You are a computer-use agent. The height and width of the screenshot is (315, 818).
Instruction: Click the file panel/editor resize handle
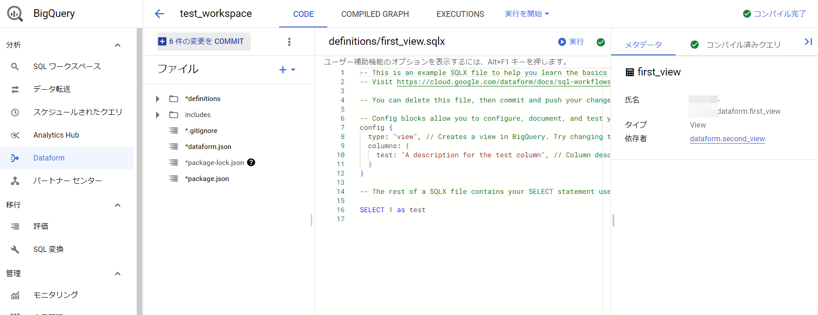click(311, 220)
